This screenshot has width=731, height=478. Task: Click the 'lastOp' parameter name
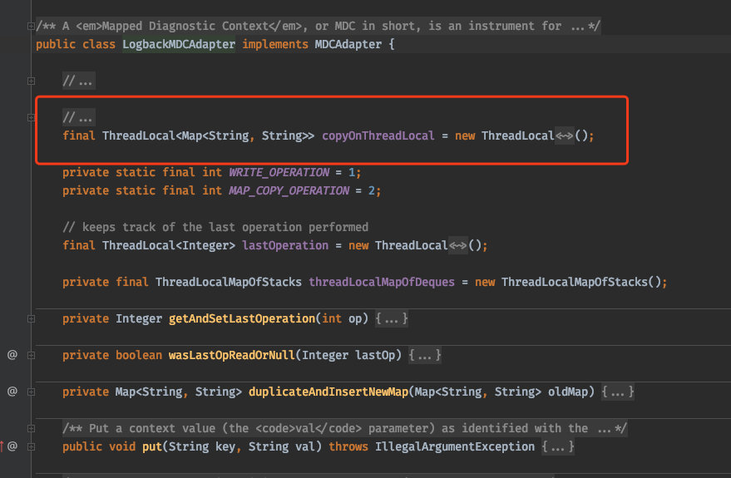375,356
